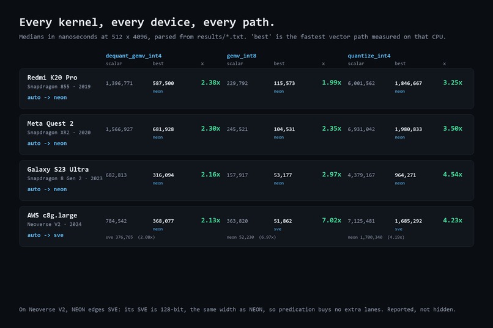The width and height of the screenshot is (493, 328).
Task: Click the neon label under 368,077
Action: pos(158,229)
